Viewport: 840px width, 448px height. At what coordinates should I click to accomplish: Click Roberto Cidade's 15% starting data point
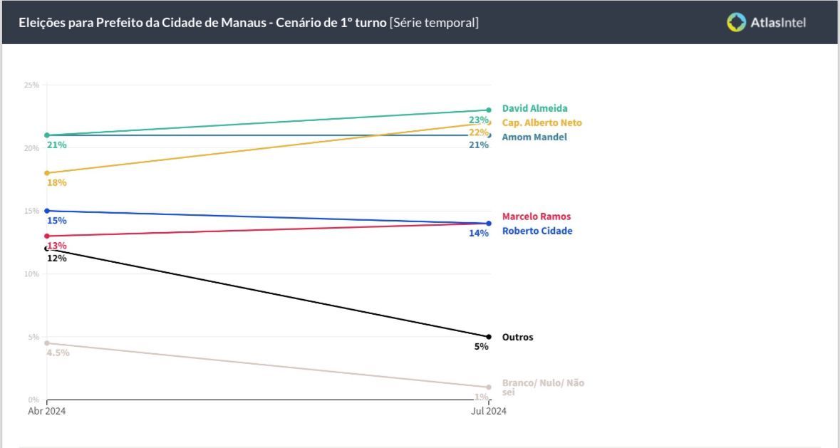click(x=47, y=211)
